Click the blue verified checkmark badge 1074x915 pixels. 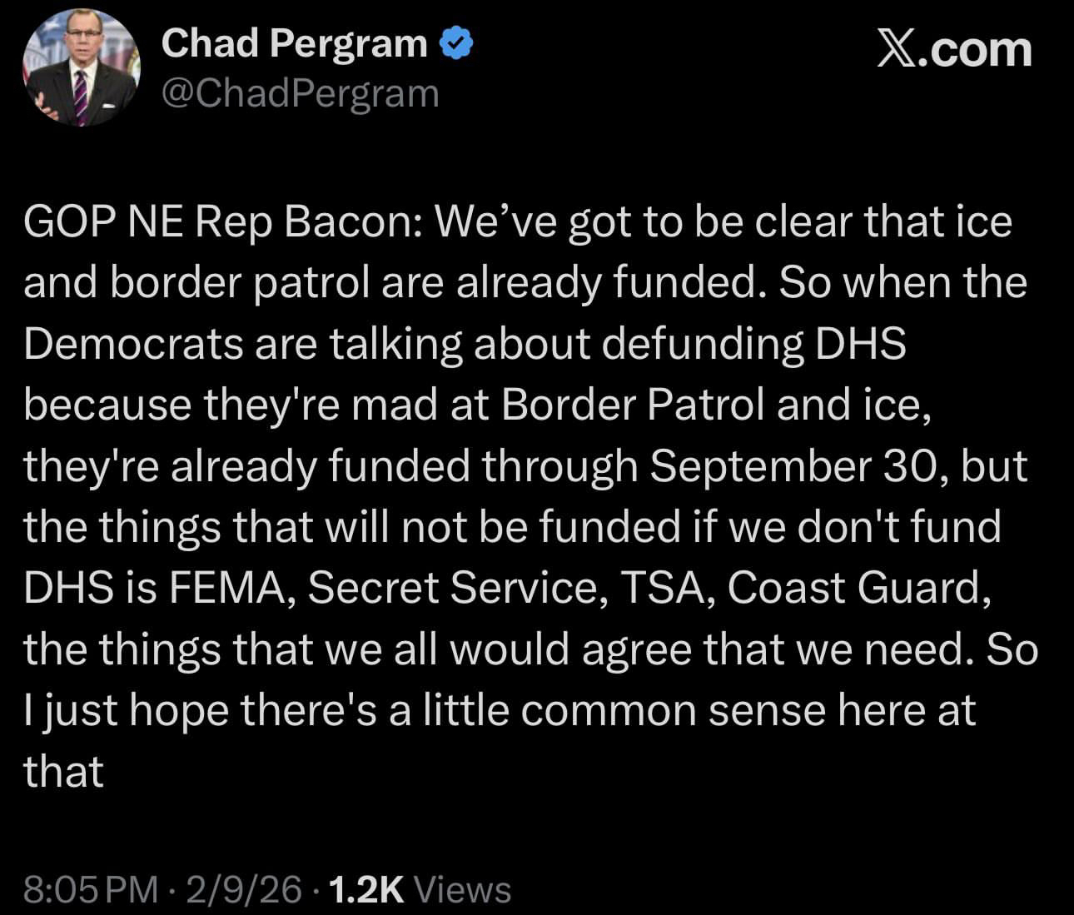456,43
